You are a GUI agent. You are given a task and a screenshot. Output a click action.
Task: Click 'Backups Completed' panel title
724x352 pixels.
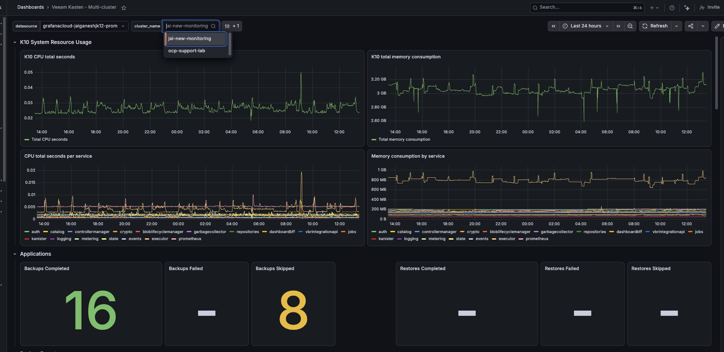pyautogui.click(x=47, y=268)
